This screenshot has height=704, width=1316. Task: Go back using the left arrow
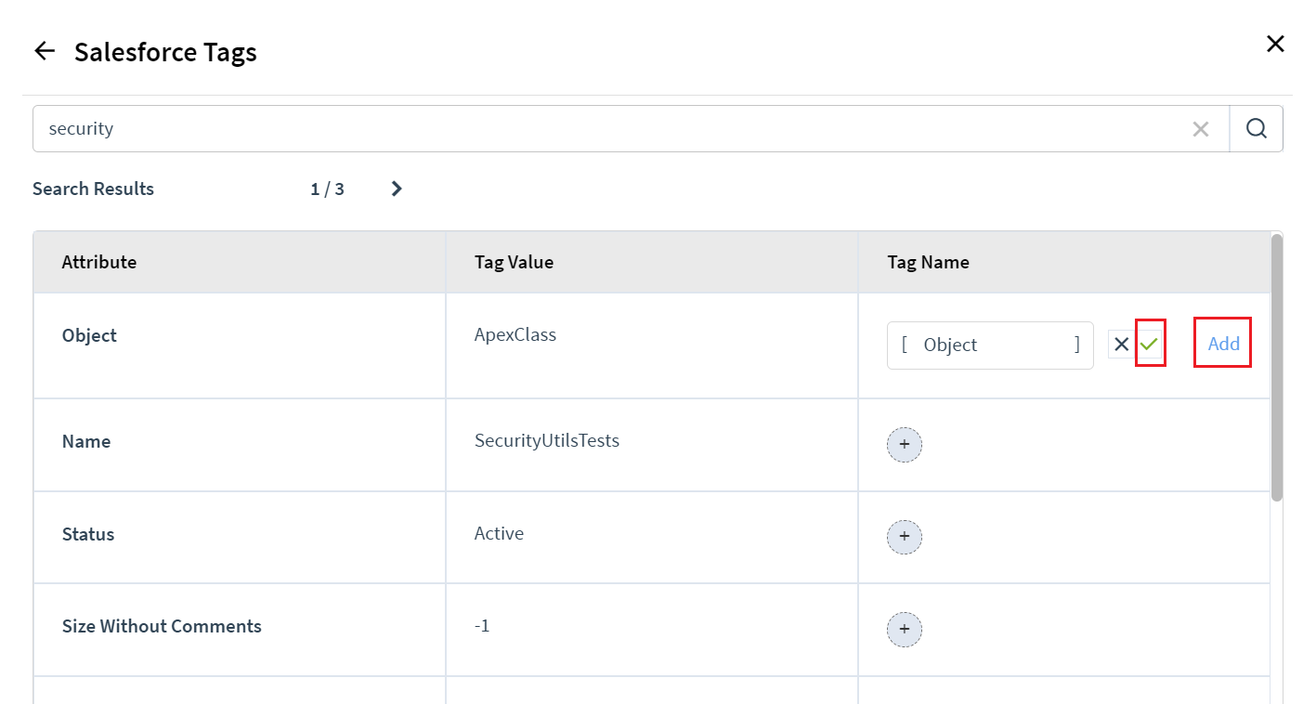(x=44, y=51)
